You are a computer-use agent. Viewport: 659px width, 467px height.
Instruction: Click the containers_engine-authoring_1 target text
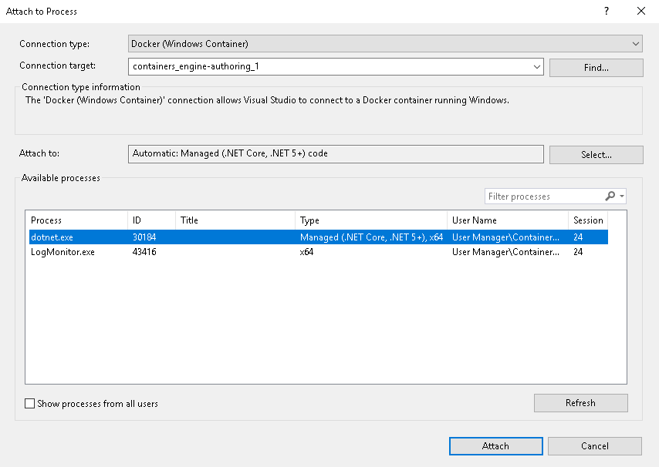coord(196,66)
